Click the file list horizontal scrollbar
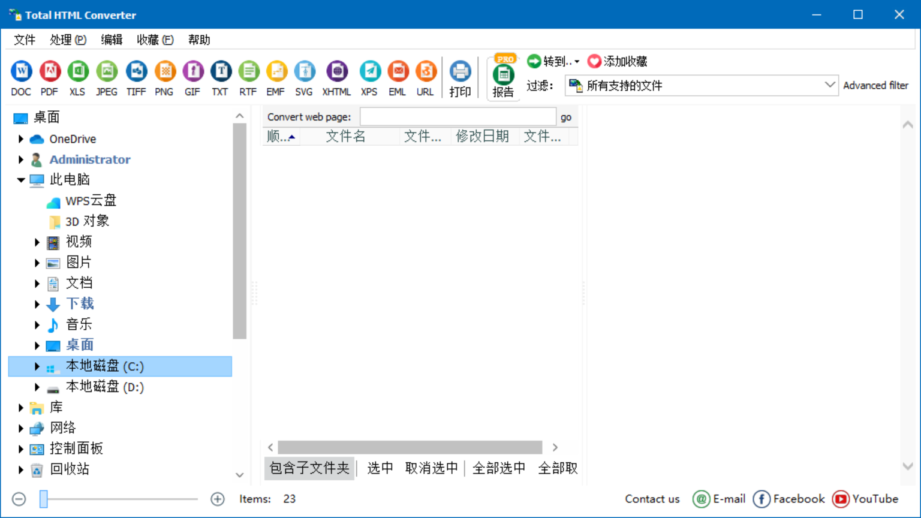The width and height of the screenshot is (921, 518). coord(410,447)
